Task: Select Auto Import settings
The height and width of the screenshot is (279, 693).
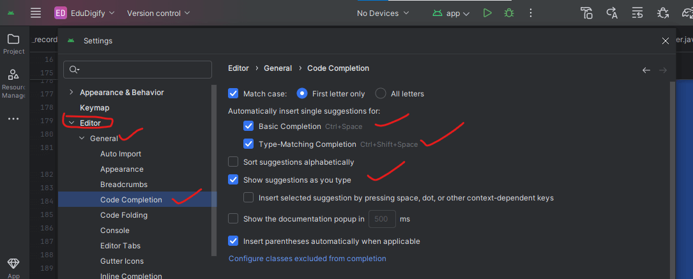Action: [x=121, y=154]
